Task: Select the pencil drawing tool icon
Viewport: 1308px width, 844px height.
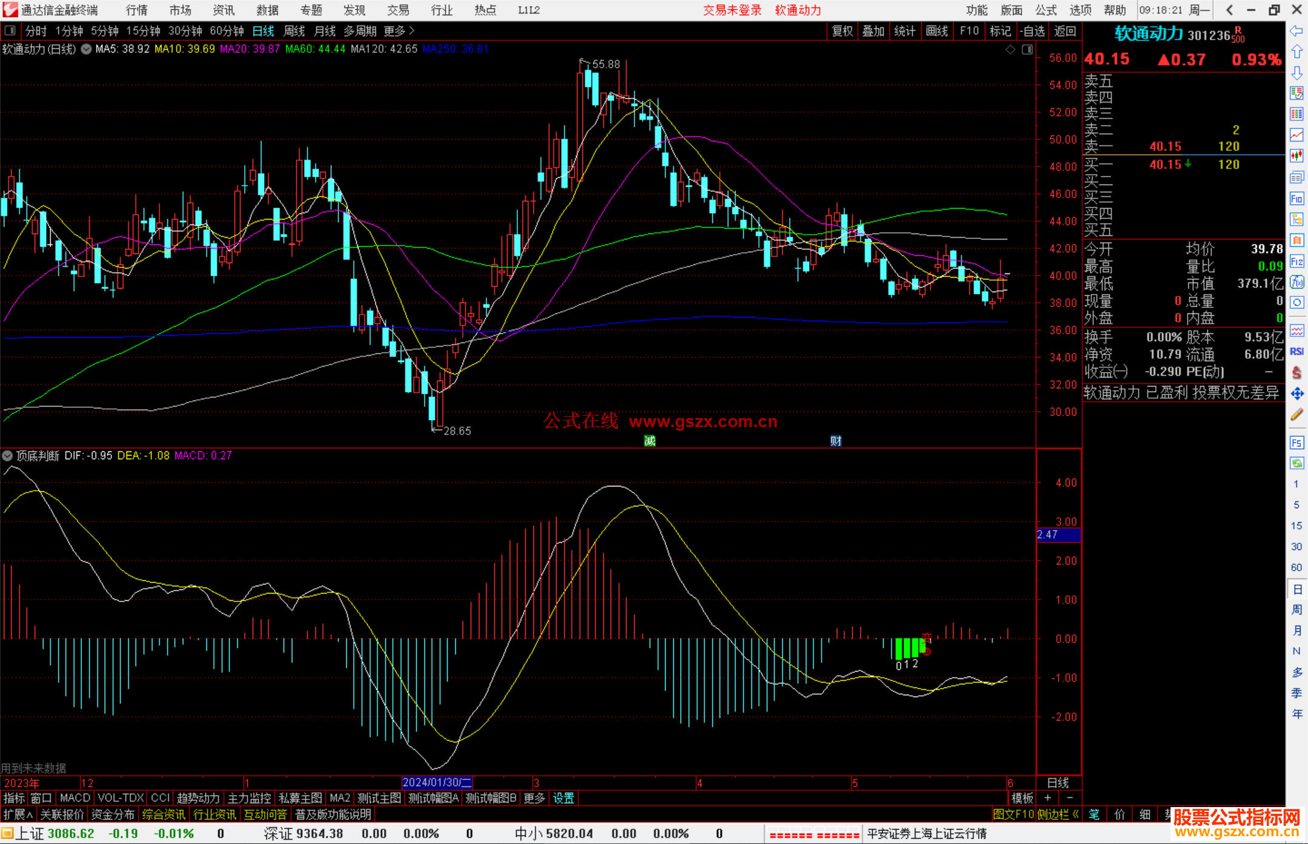Action: pos(1296,415)
